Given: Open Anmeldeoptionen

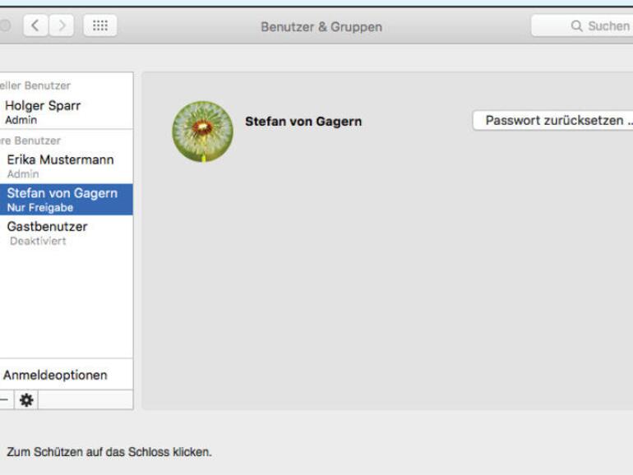Looking at the screenshot, I should (x=67, y=375).
